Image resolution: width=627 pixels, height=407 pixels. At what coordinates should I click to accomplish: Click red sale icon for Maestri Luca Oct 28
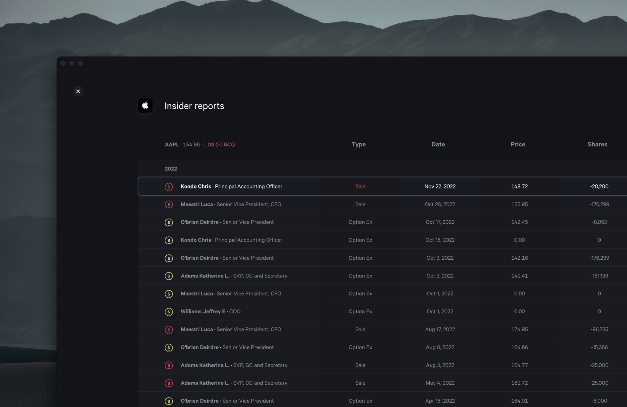point(169,204)
